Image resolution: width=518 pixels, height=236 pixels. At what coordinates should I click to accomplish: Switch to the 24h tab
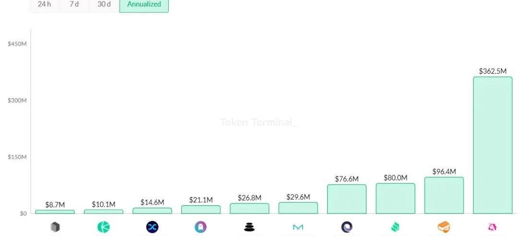pos(45,5)
